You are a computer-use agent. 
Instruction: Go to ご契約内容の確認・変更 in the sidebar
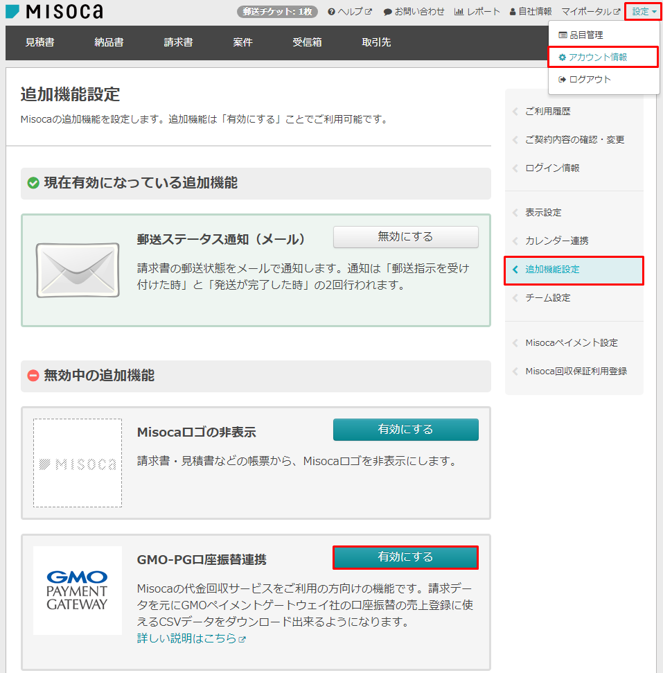[574, 139]
